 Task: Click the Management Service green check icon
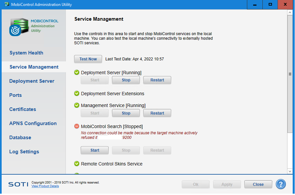tap(77, 105)
